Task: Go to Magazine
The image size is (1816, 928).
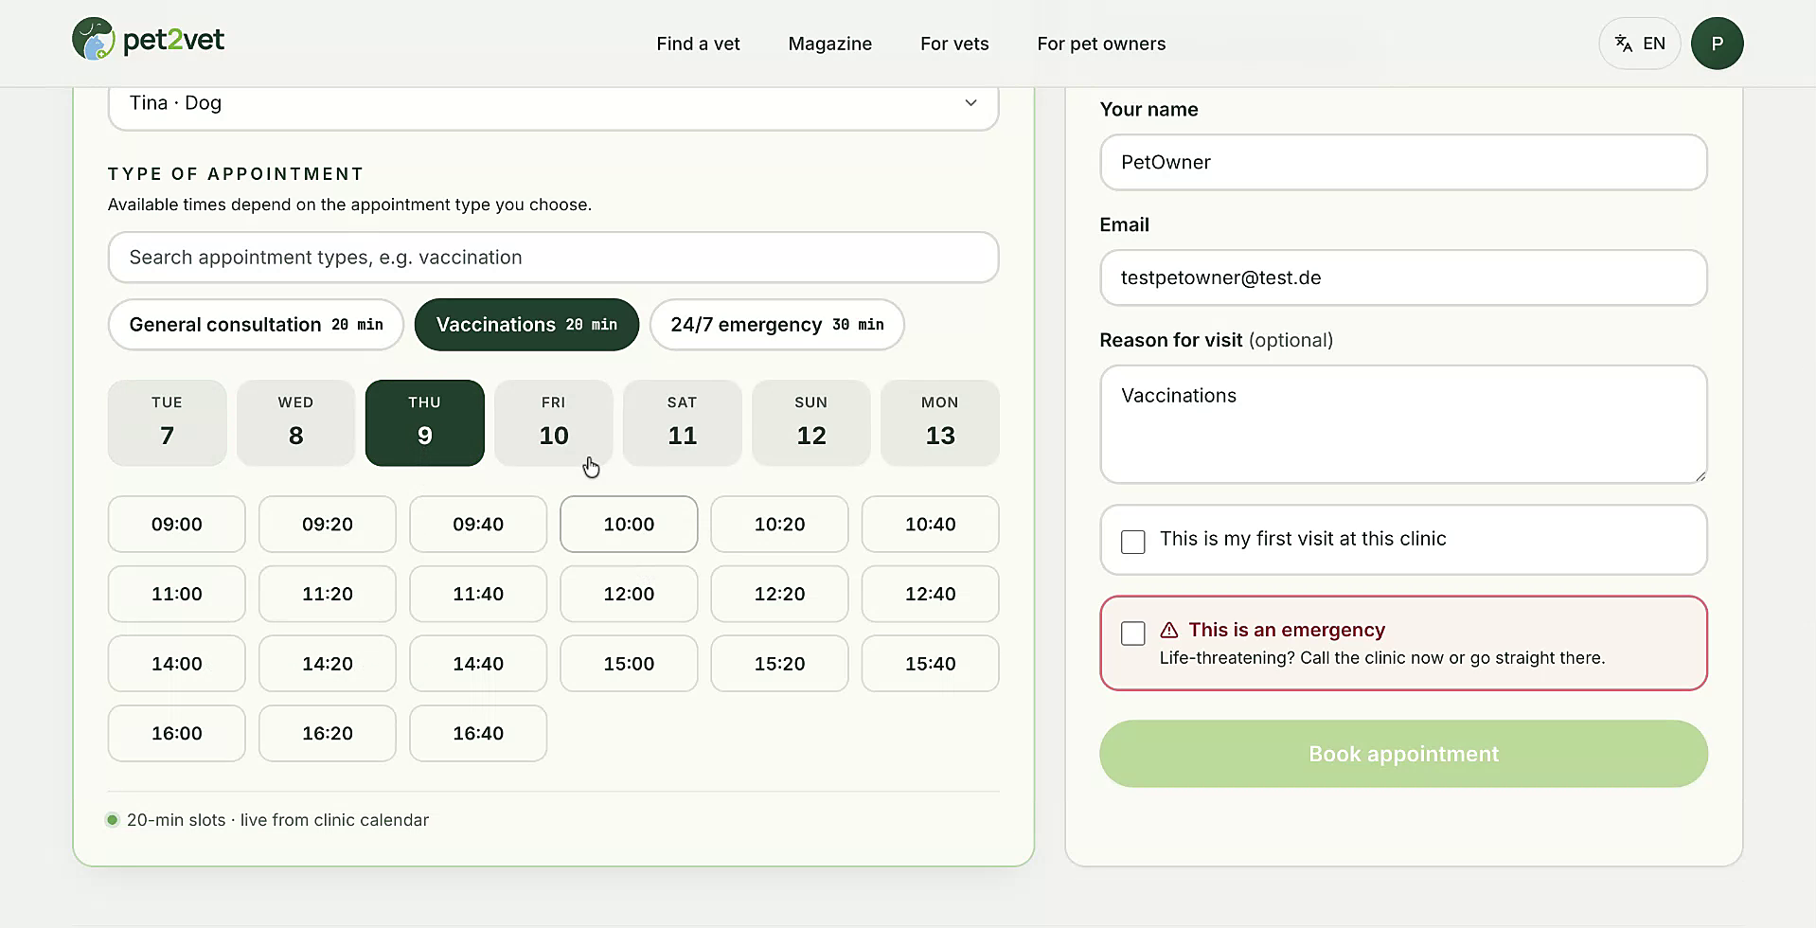Action: point(829,44)
